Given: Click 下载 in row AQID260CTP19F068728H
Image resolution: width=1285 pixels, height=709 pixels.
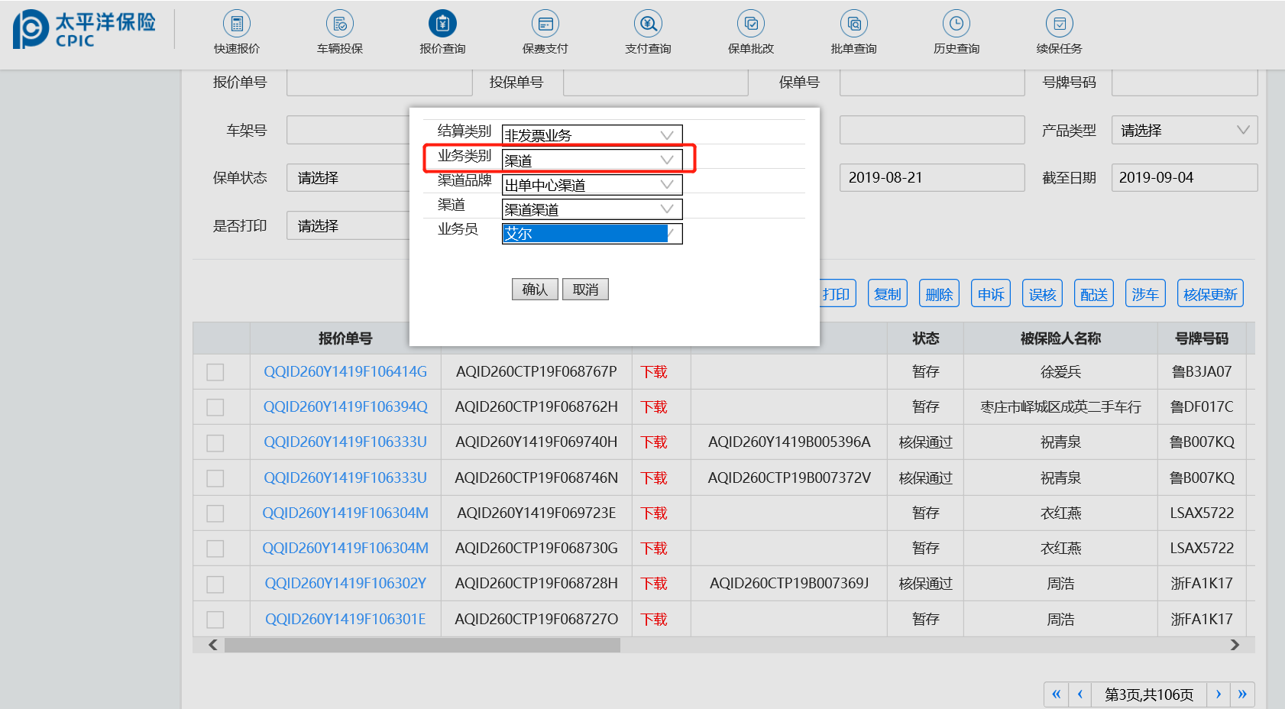Looking at the screenshot, I should point(654,584).
